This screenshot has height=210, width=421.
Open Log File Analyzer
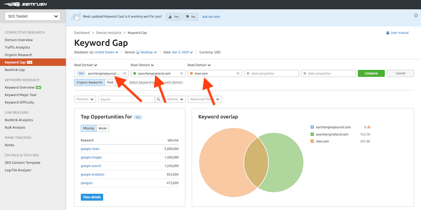pyautogui.click(x=18, y=170)
